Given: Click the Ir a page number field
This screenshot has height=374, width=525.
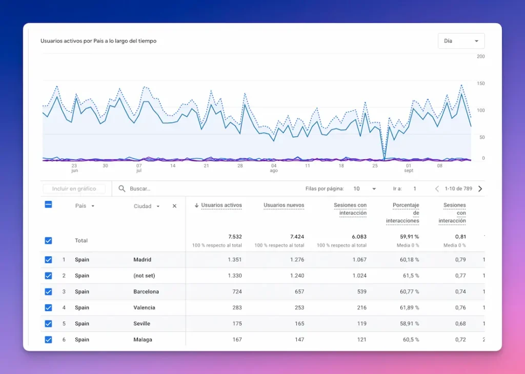Looking at the screenshot, I should 414,189.
